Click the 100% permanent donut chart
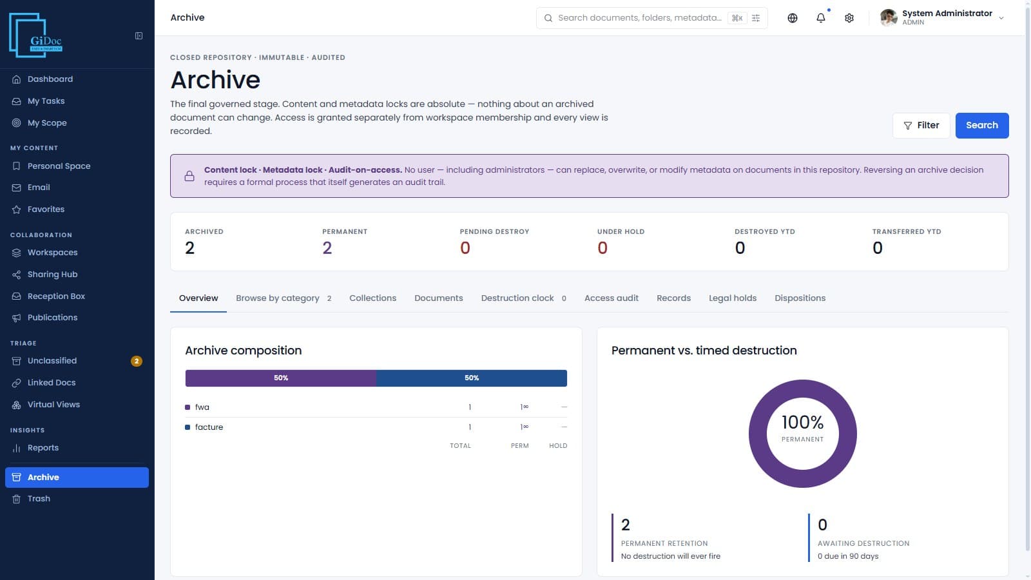Screen dimensions: 1031x580 click(x=802, y=434)
